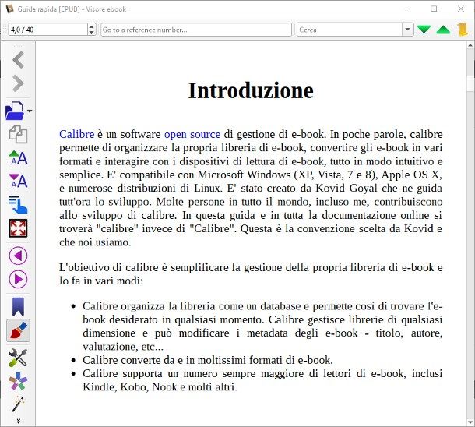475x427 pixels.
Task: Maximize the Visore ebook window
Action: pyautogui.click(x=434, y=9)
